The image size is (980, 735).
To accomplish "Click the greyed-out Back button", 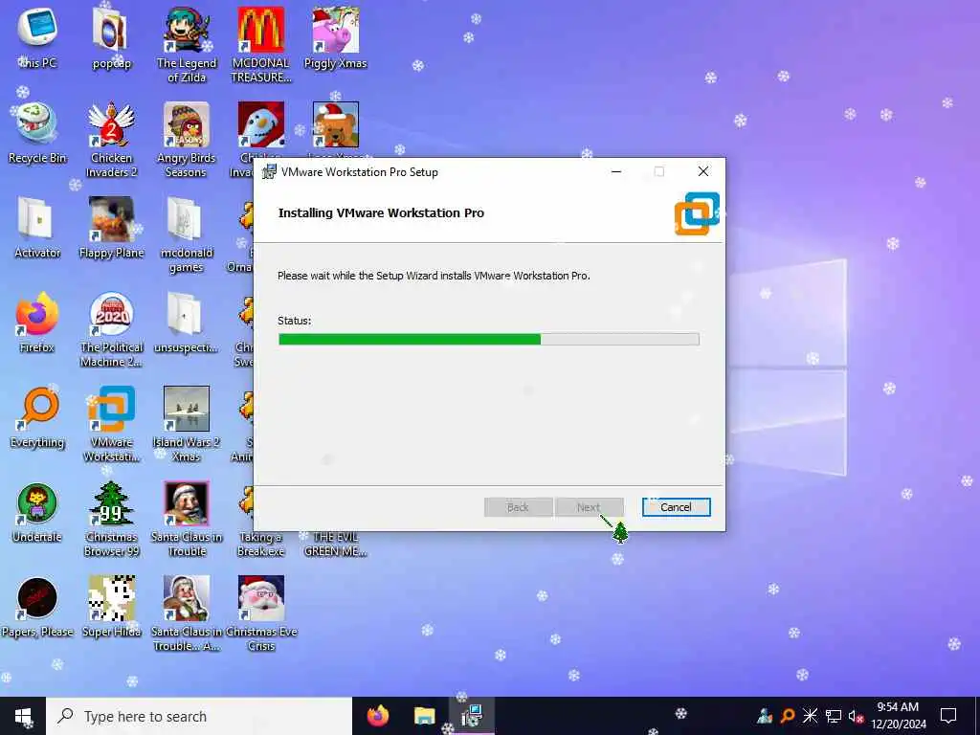I will point(518,507).
